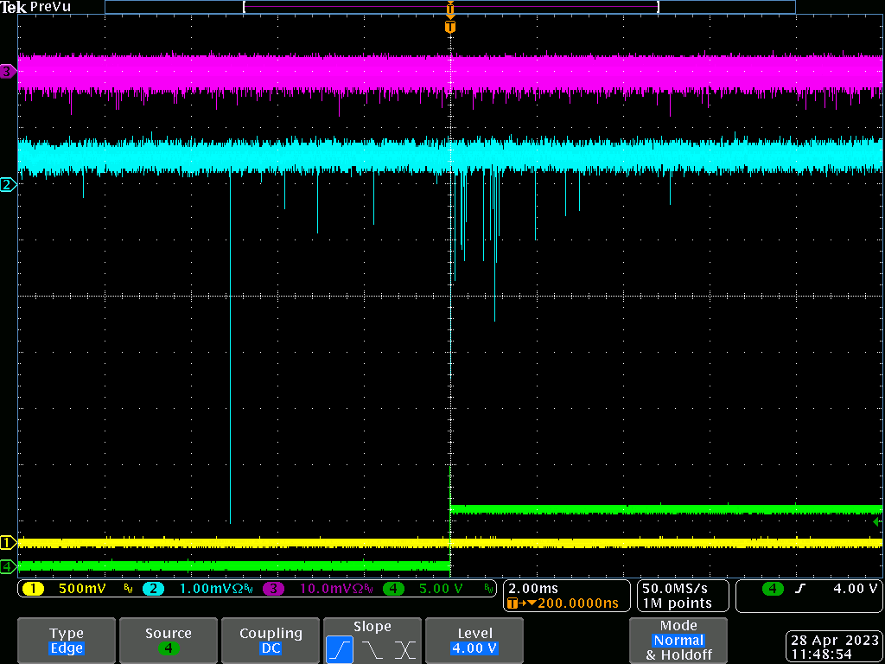Open the trigger Type Edge menu
The width and height of the screenshot is (885, 664).
pyautogui.click(x=67, y=641)
